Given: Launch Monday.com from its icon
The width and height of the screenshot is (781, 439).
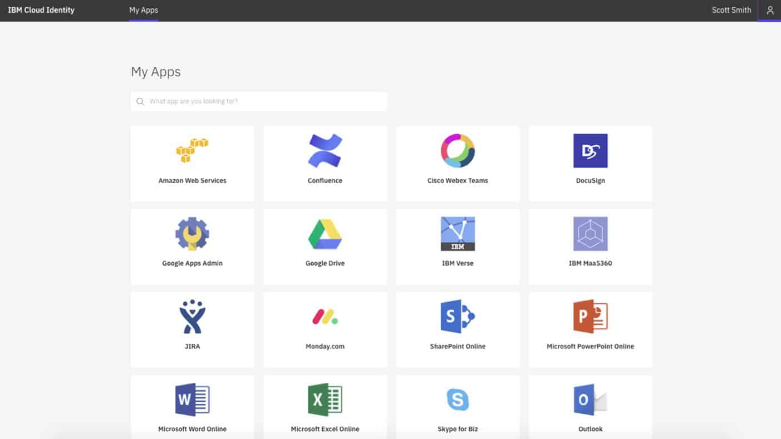Looking at the screenshot, I should tap(325, 317).
